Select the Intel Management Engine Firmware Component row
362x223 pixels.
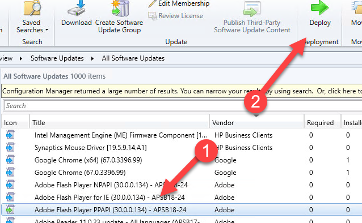(182, 135)
